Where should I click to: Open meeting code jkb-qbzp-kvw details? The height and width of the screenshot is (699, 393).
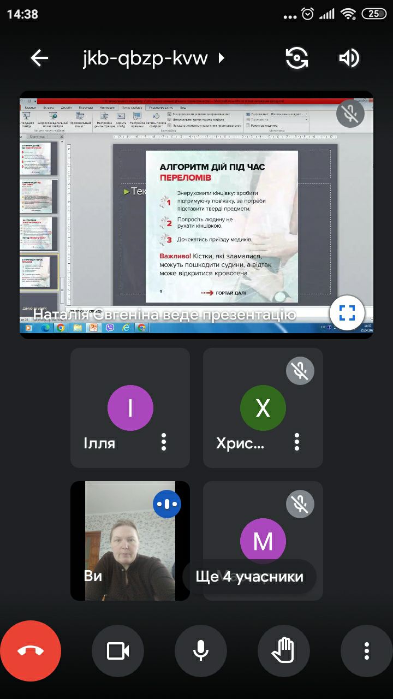(145, 58)
